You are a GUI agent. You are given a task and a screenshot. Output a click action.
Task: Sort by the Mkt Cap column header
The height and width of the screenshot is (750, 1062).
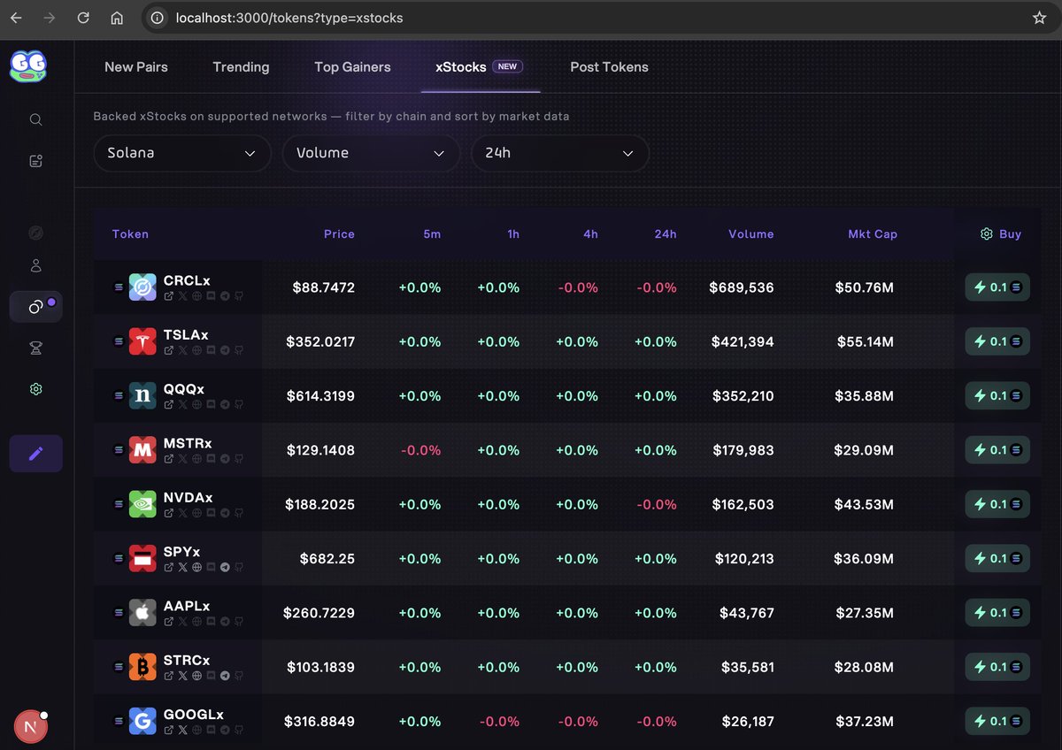[873, 234]
